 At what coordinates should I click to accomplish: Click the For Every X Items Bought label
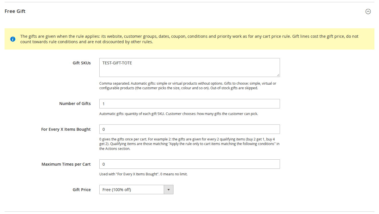[x=66, y=129]
